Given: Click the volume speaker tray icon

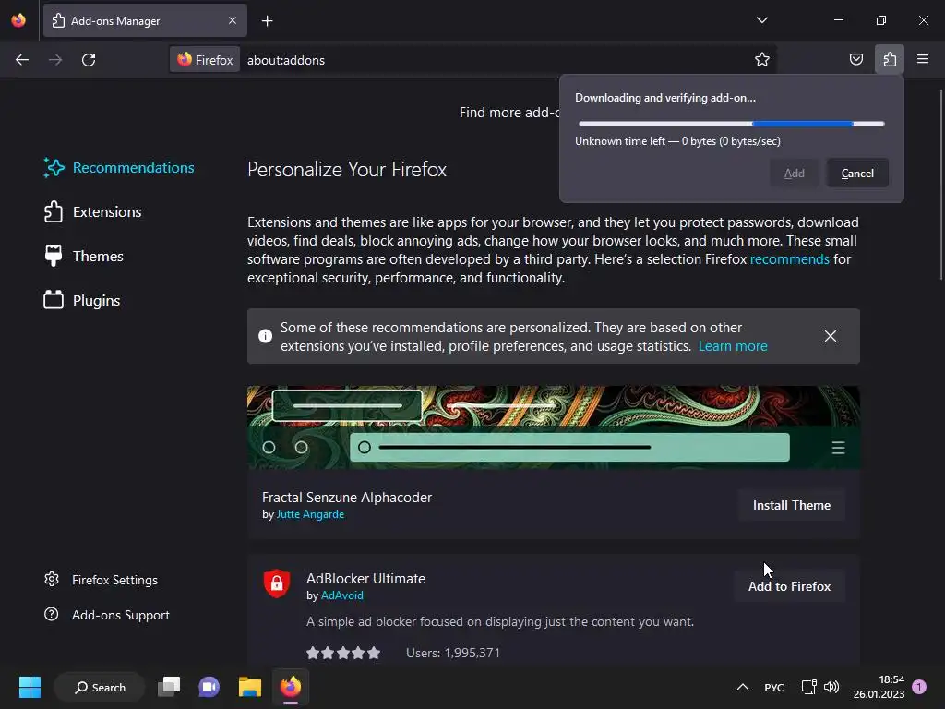Looking at the screenshot, I should (x=831, y=687).
